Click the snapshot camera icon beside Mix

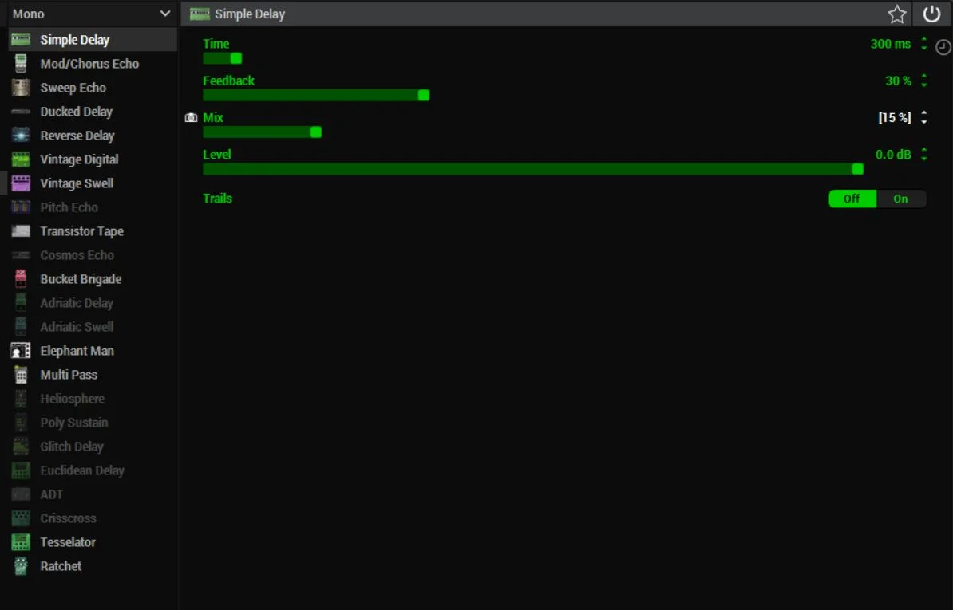(x=191, y=117)
